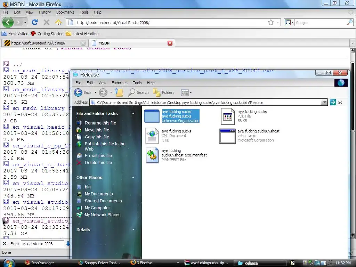Click Firefox green Back arrow button
The image size is (356, 267).
pos(8,22)
